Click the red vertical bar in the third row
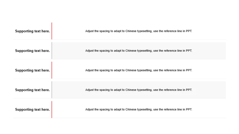The width and height of the screenshot is (239, 134). pos(52,70)
